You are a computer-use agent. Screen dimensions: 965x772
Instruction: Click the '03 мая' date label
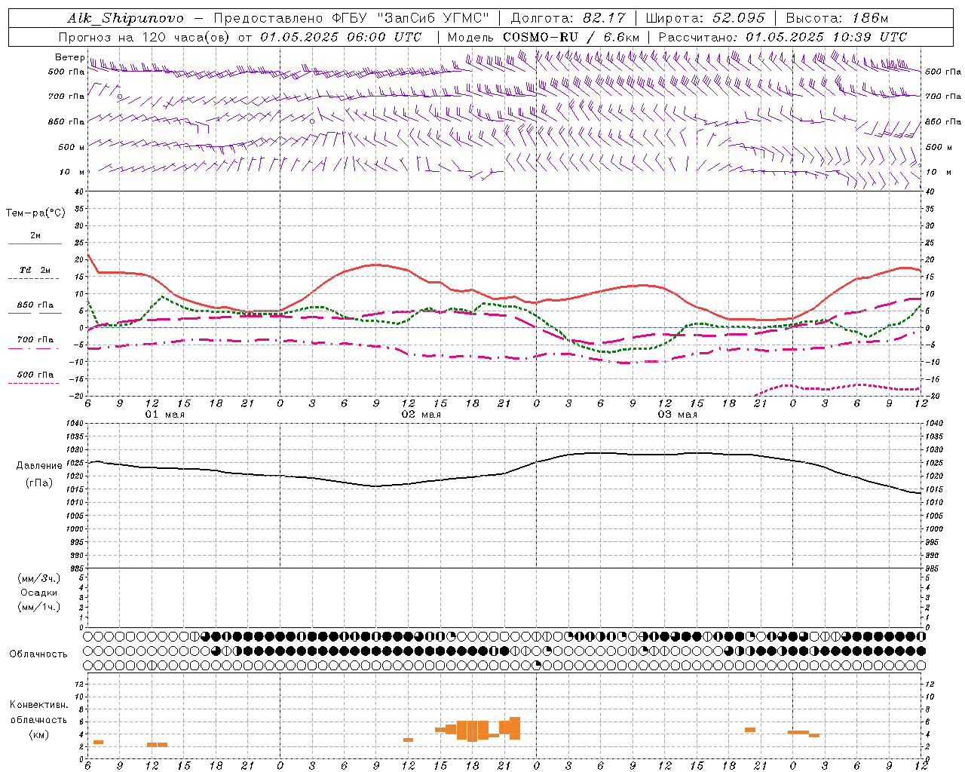click(677, 415)
